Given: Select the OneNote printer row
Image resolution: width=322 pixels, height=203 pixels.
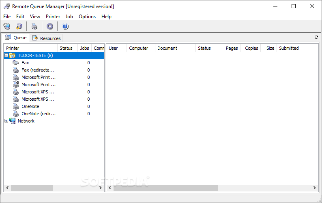Looking at the screenshot, I should tap(54, 106).
